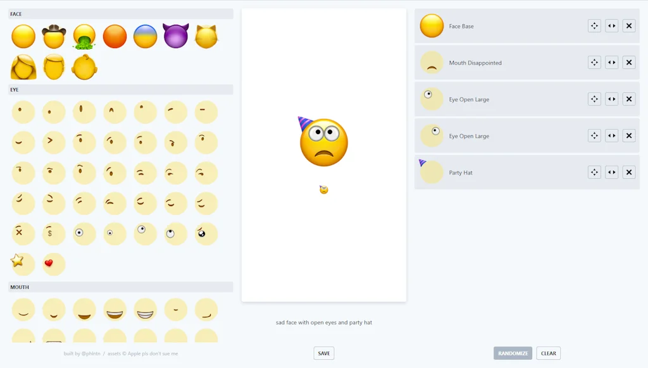Select the cowboy hat face base
648x368 pixels.
point(54,36)
